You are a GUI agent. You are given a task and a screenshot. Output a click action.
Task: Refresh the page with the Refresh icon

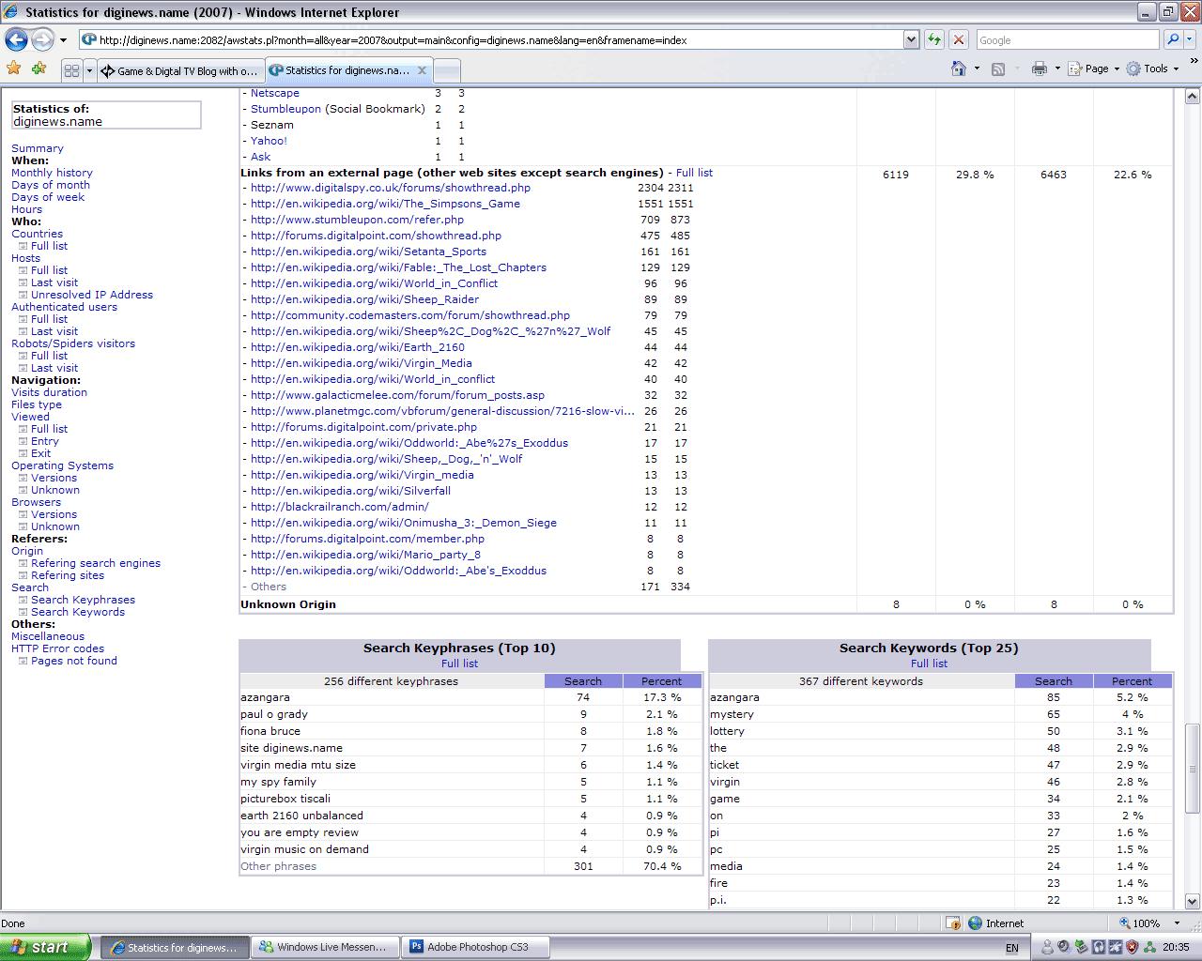[x=934, y=40]
